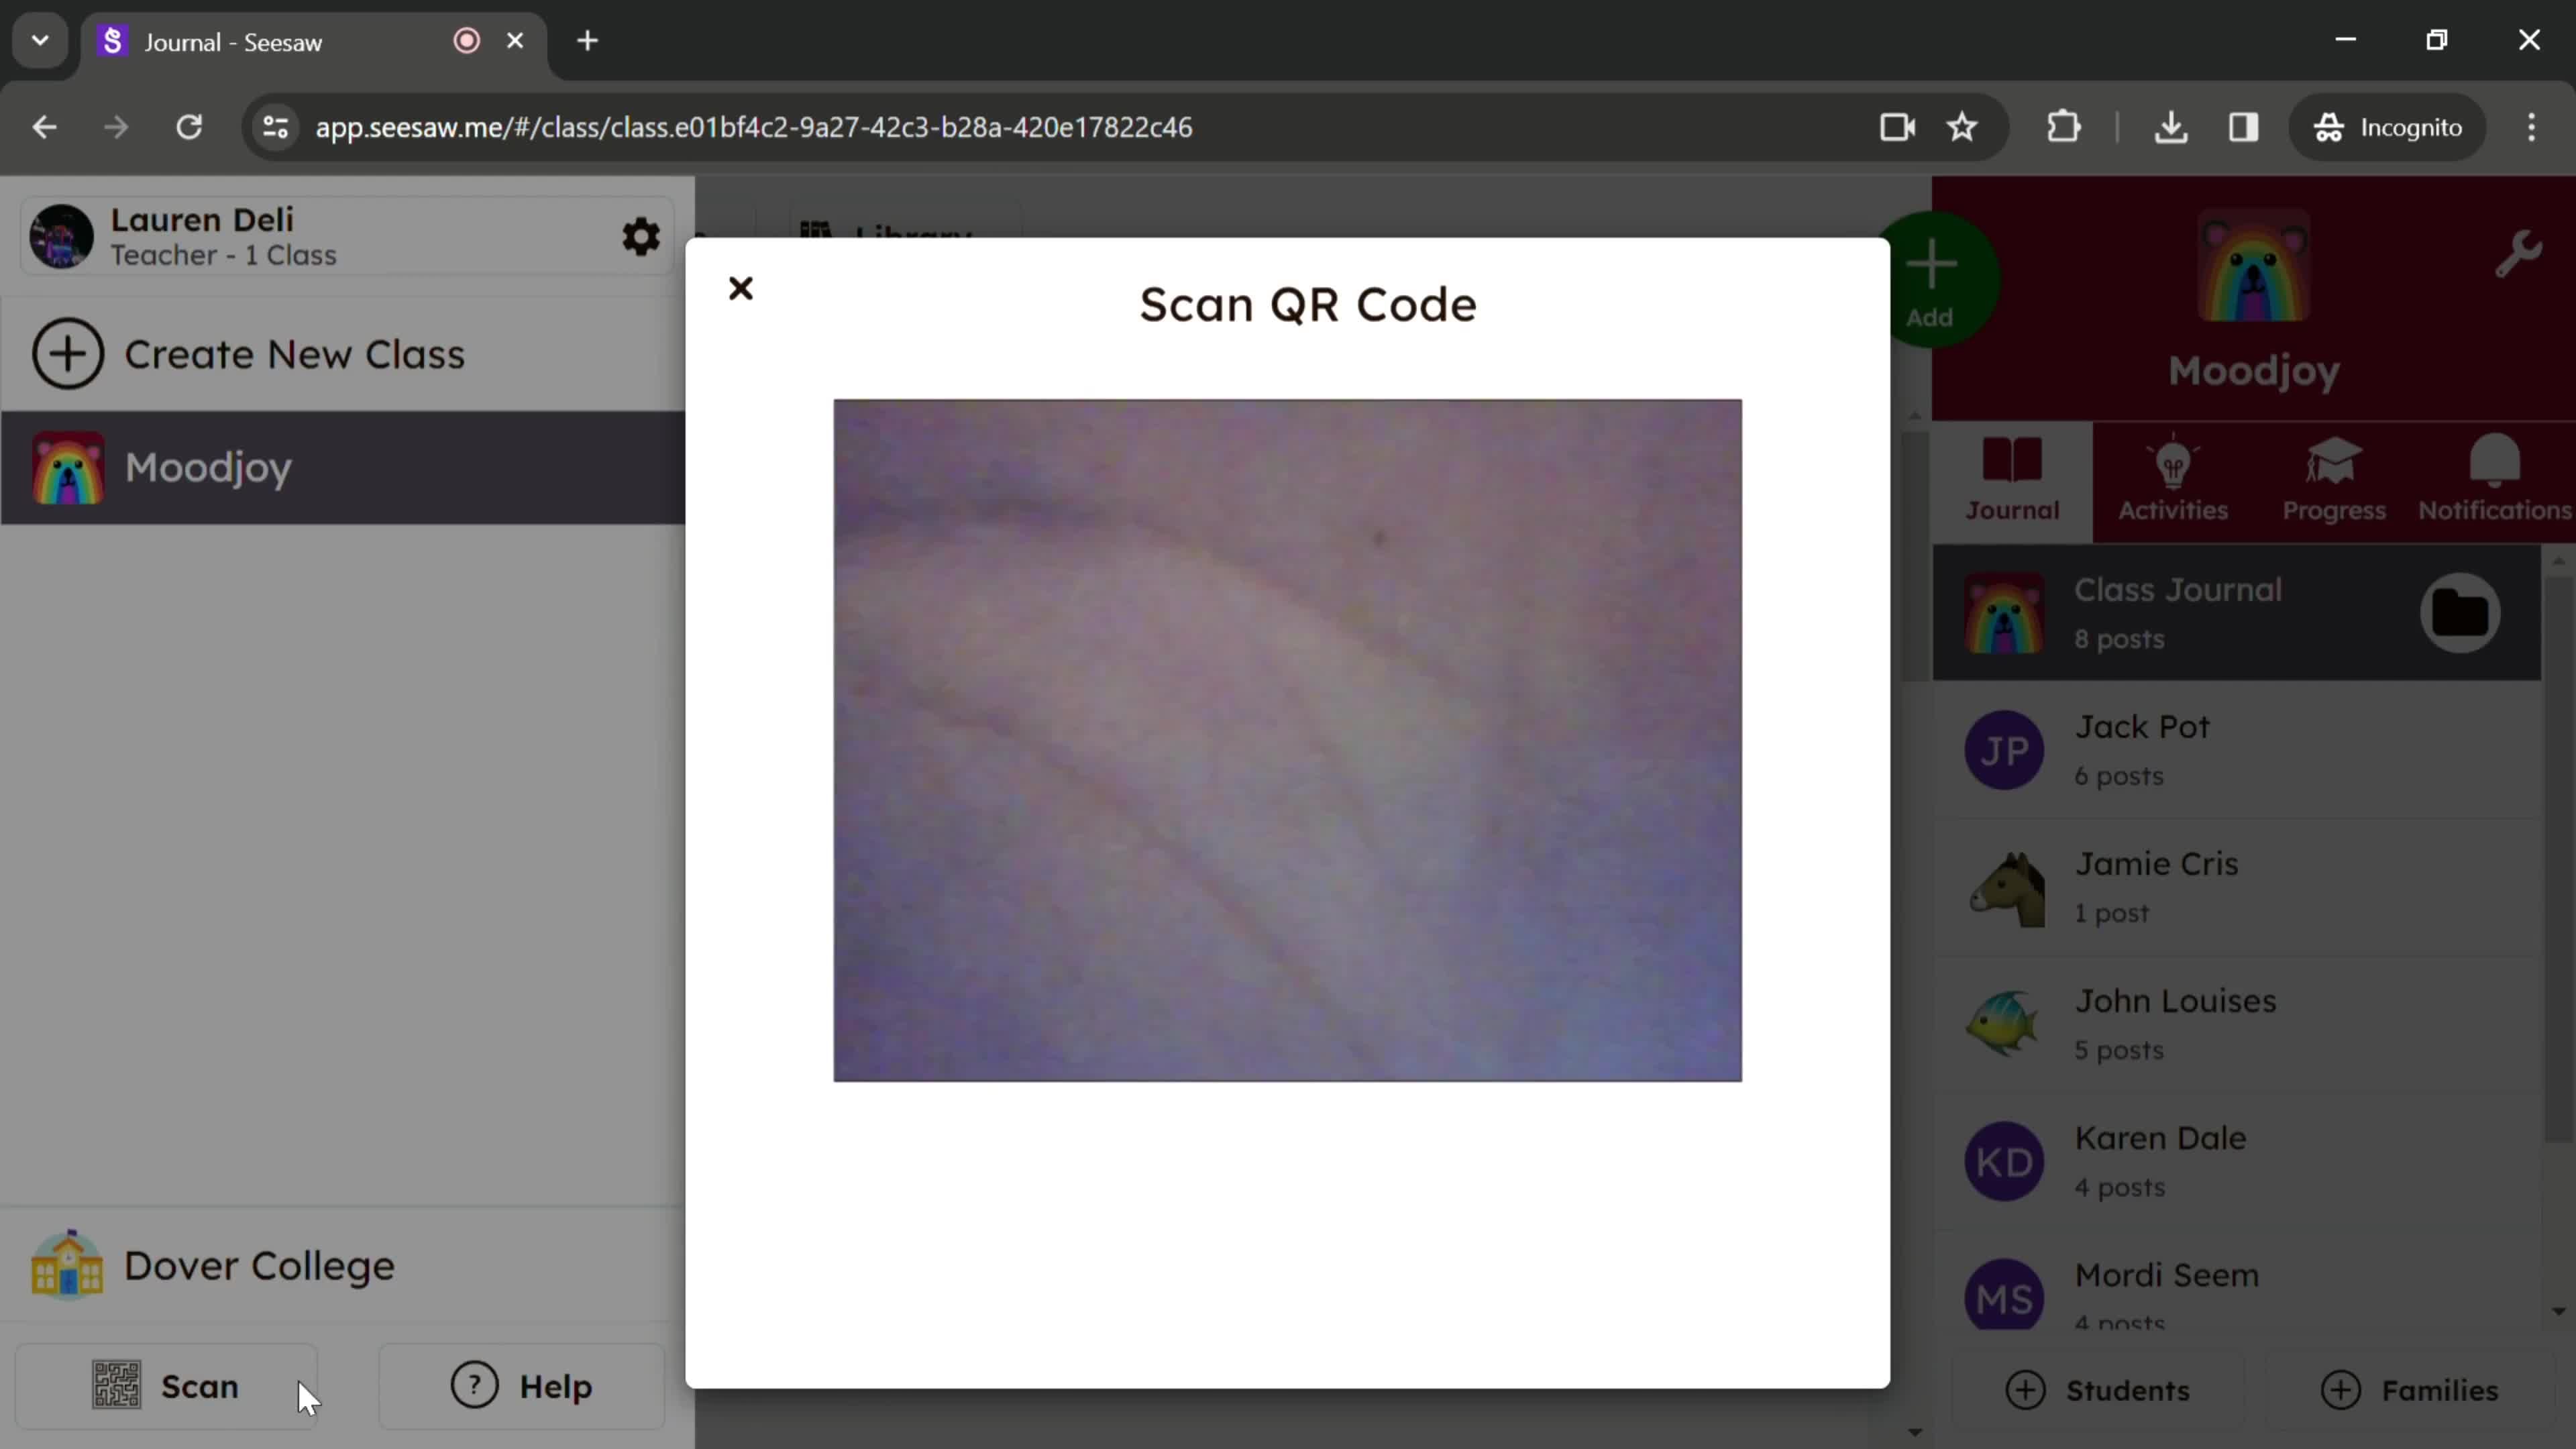The height and width of the screenshot is (1449, 2576).
Task: Open folders icon beside Class Journal
Action: coord(2460,612)
